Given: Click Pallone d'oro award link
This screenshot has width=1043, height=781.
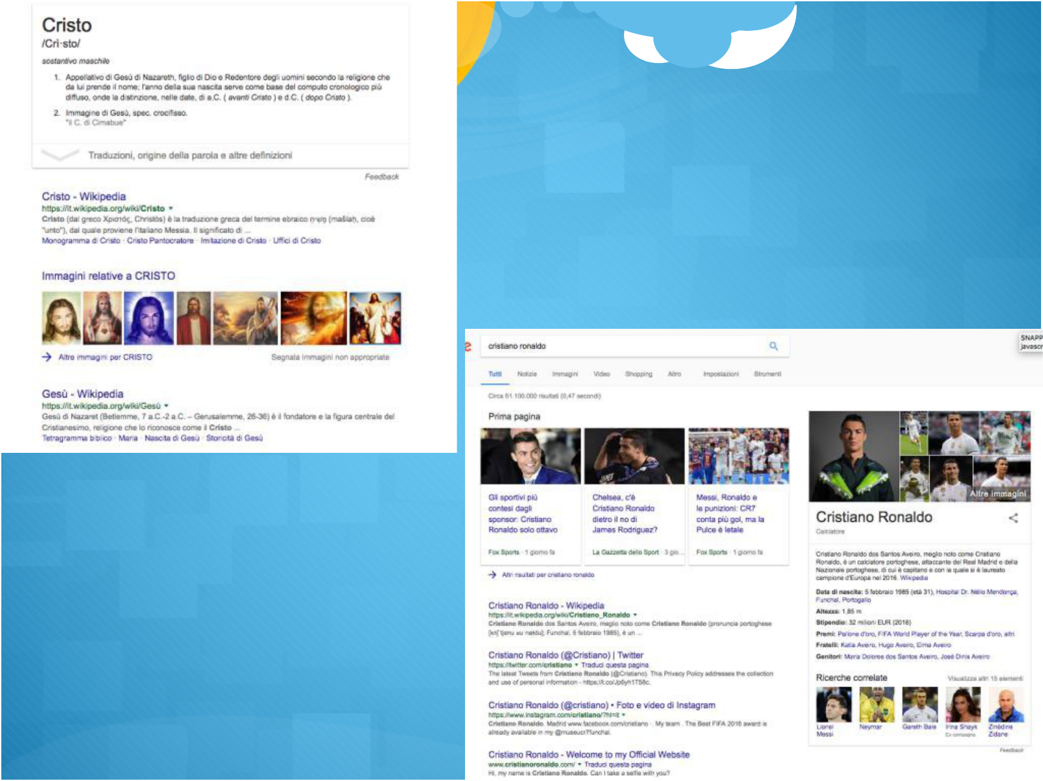Looking at the screenshot, I should 857,634.
